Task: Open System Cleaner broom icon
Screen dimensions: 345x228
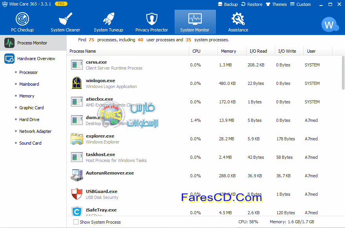Action: pyautogui.click(x=65, y=19)
